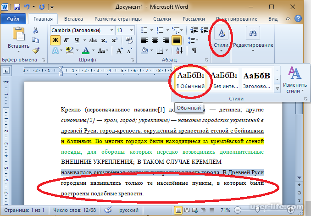311x216 pixels.
Task: Open the font name dropdown
Action: click(x=111, y=30)
